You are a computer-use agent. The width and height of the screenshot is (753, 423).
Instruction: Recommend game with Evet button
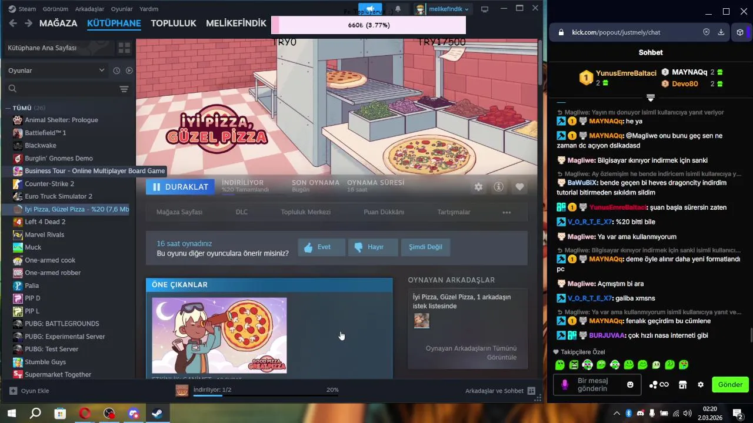(321, 247)
